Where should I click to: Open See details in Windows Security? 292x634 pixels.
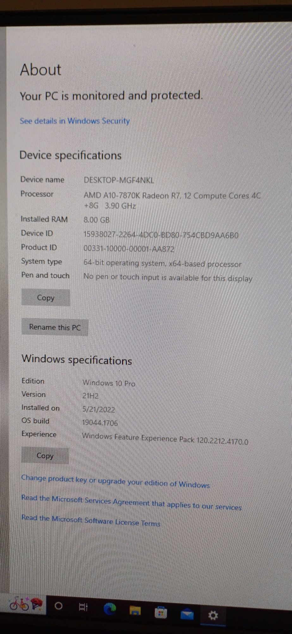click(75, 121)
